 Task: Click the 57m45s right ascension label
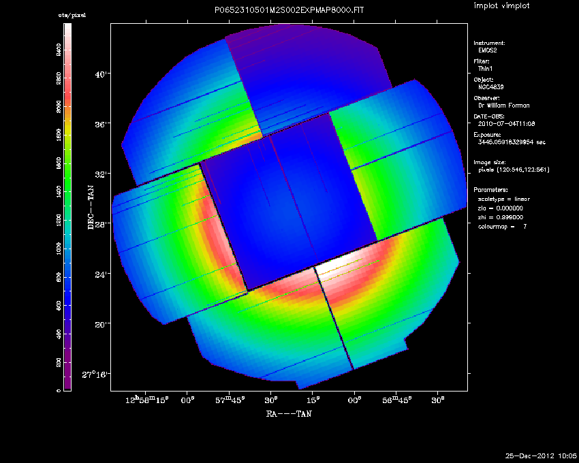pos(230,400)
